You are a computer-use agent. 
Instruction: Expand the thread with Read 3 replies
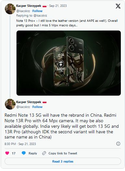coord(63,161)
